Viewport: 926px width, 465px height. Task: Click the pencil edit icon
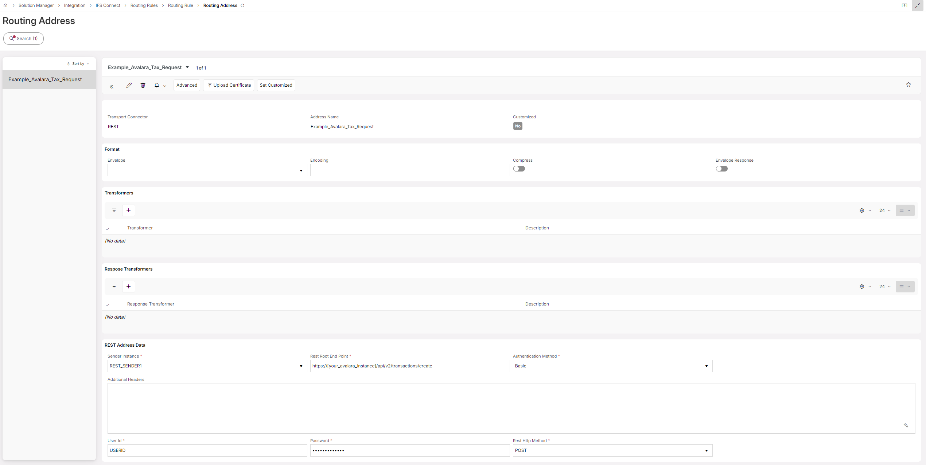pyautogui.click(x=129, y=85)
